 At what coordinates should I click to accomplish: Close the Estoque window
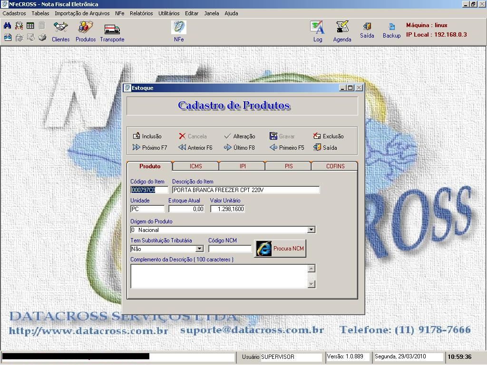tap(359, 88)
